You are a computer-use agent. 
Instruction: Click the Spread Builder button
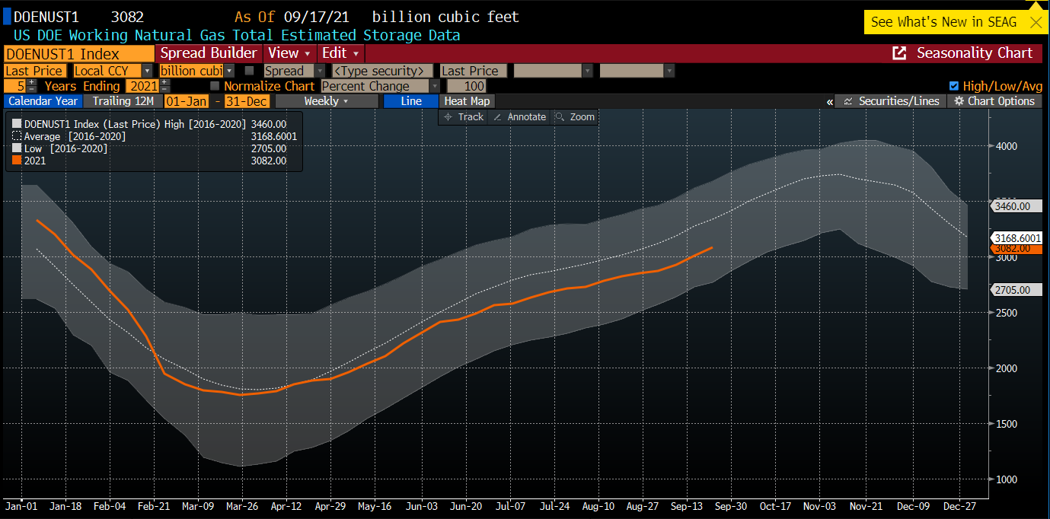click(x=208, y=53)
